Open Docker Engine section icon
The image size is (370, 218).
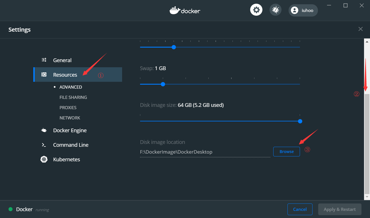44,130
